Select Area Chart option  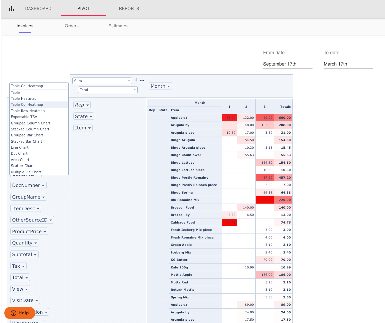[39, 160]
